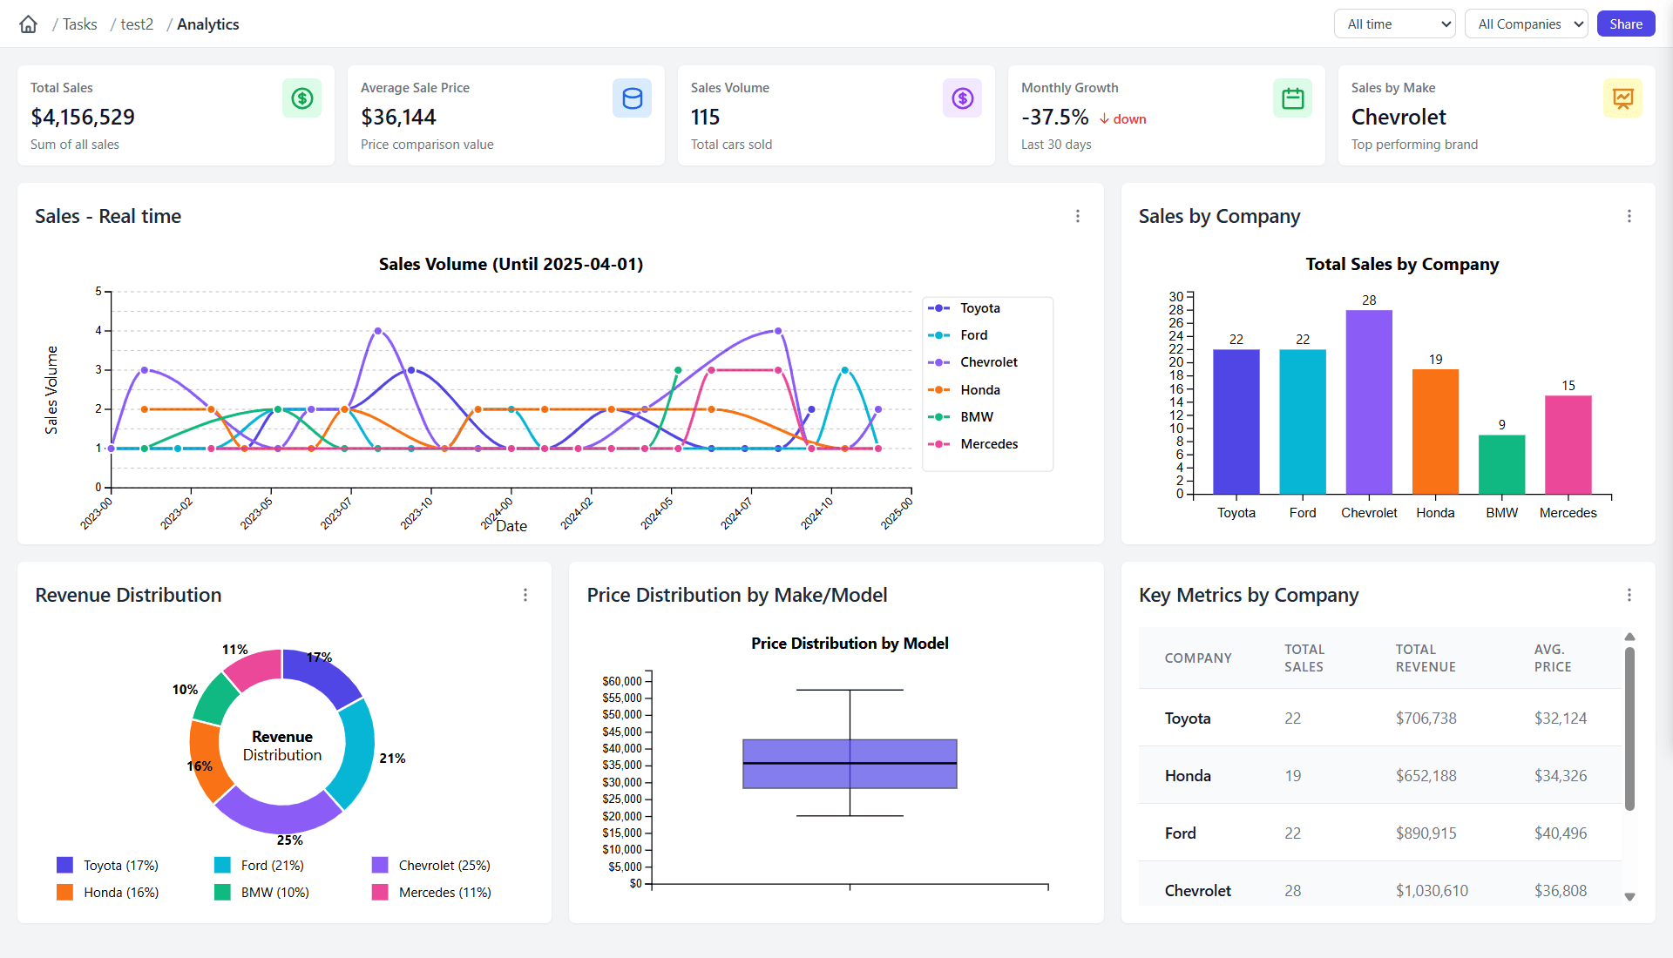Click the Analytics breadcrumb
The height and width of the screenshot is (958, 1673).
208,24
